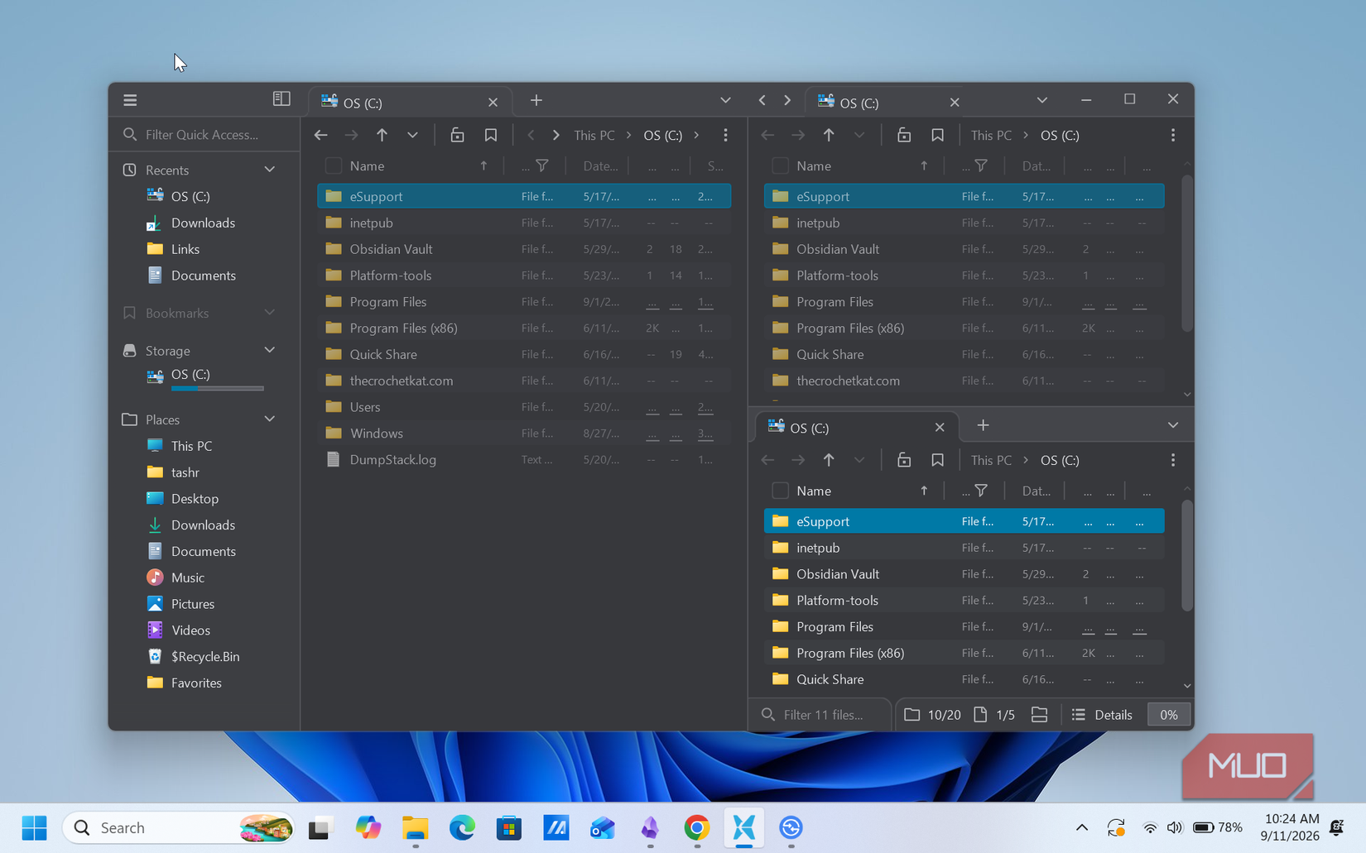
Task: Toggle the lock icon in the top-right pane
Action: coord(904,135)
